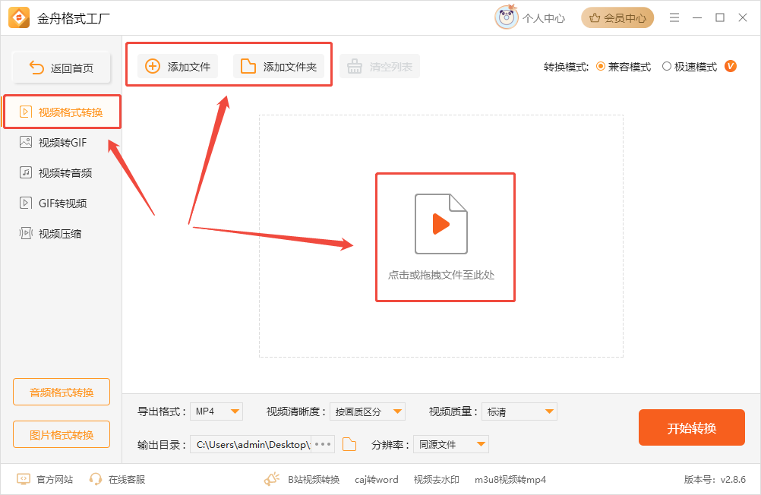The width and height of the screenshot is (761, 495).
Task: Open 官方网站 link
Action: click(x=45, y=480)
